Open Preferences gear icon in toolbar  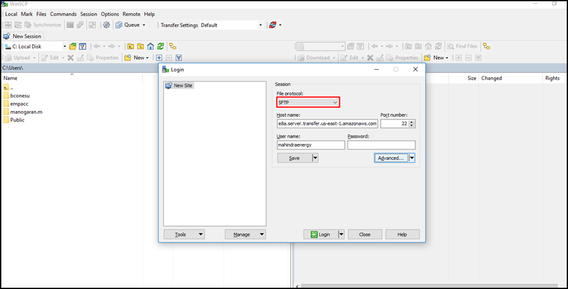pos(106,25)
